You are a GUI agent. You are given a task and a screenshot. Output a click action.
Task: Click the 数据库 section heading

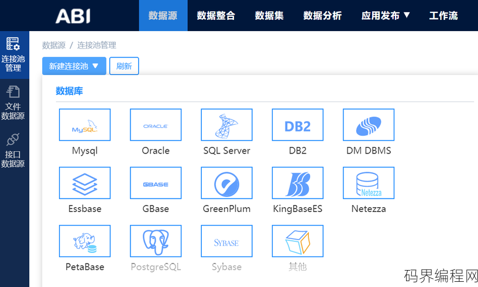(x=69, y=91)
